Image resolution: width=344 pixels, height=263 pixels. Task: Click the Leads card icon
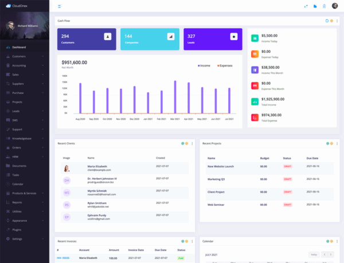point(233,36)
